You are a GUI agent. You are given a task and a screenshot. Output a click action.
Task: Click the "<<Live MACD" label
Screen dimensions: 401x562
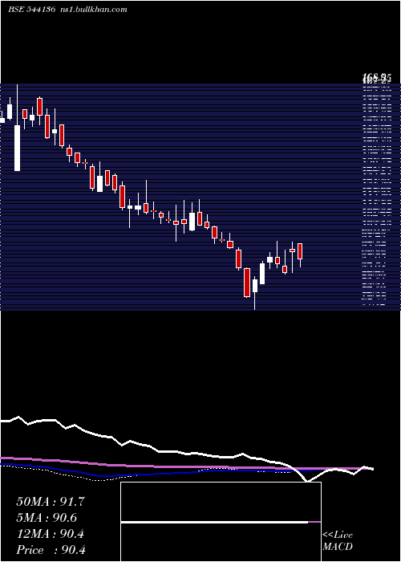(338, 541)
